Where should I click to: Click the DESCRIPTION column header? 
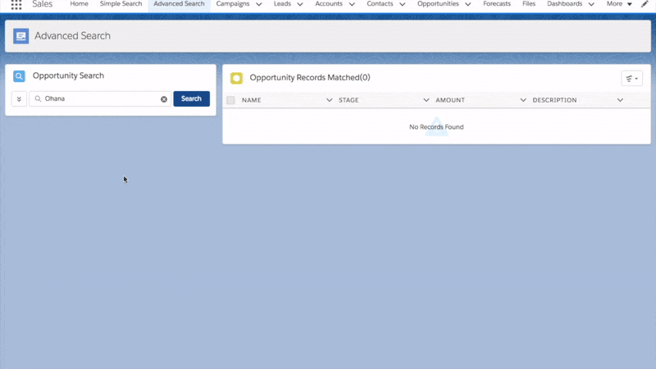(x=554, y=100)
